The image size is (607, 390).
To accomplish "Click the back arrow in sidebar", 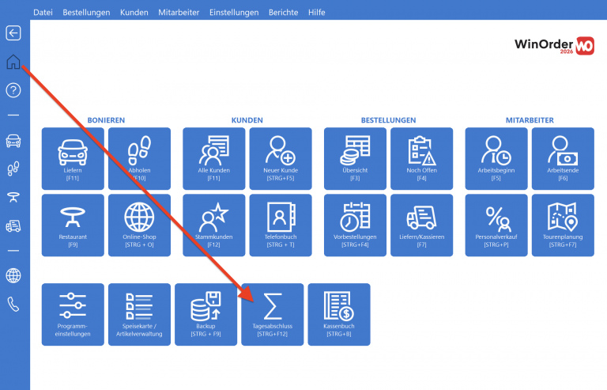I will click(13, 33).
